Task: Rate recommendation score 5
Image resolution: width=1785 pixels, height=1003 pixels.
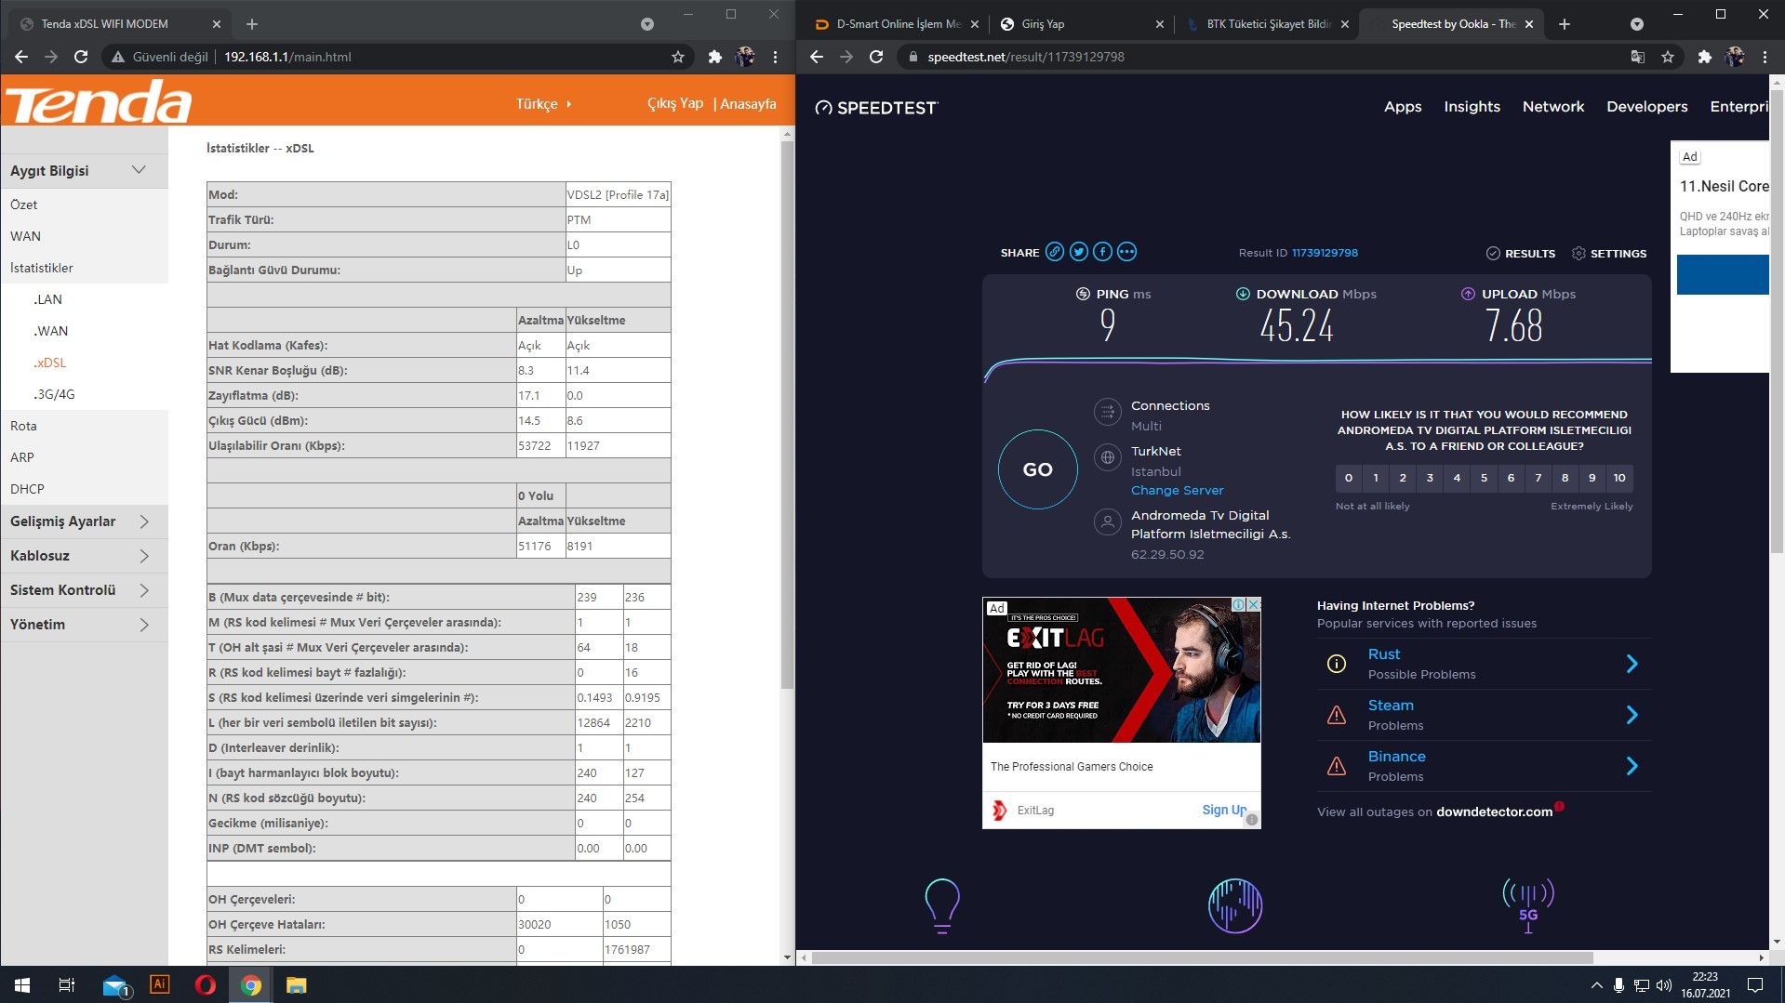Action: [1484, 478]
